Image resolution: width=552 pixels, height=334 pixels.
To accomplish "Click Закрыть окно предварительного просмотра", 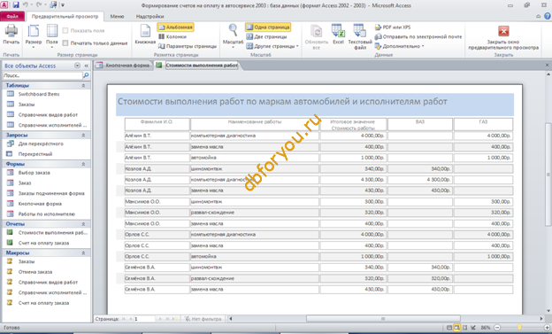I will coord(503,37).
